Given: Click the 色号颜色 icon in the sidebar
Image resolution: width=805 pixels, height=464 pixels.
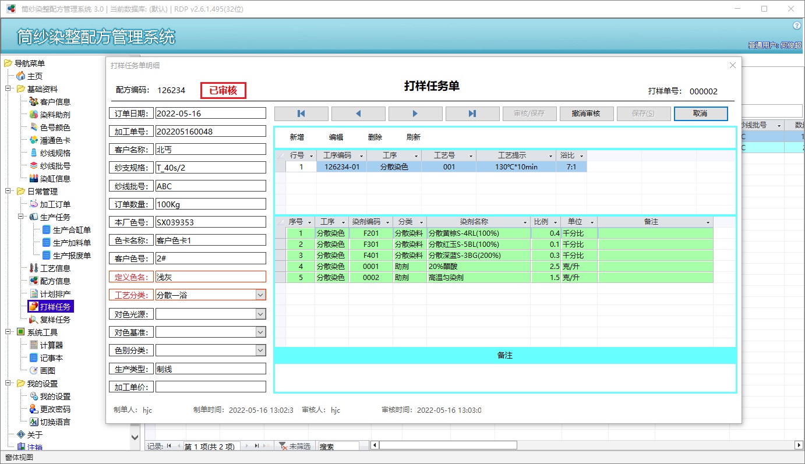Looking at the screenshot, I should (x=34, y=127).
